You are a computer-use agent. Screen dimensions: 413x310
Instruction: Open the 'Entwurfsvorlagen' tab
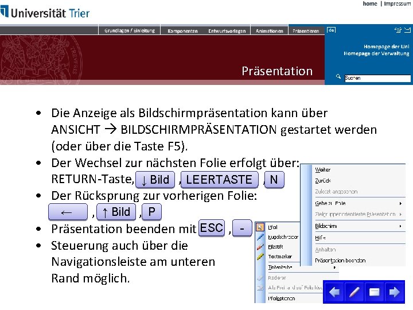tap(227, 31)
